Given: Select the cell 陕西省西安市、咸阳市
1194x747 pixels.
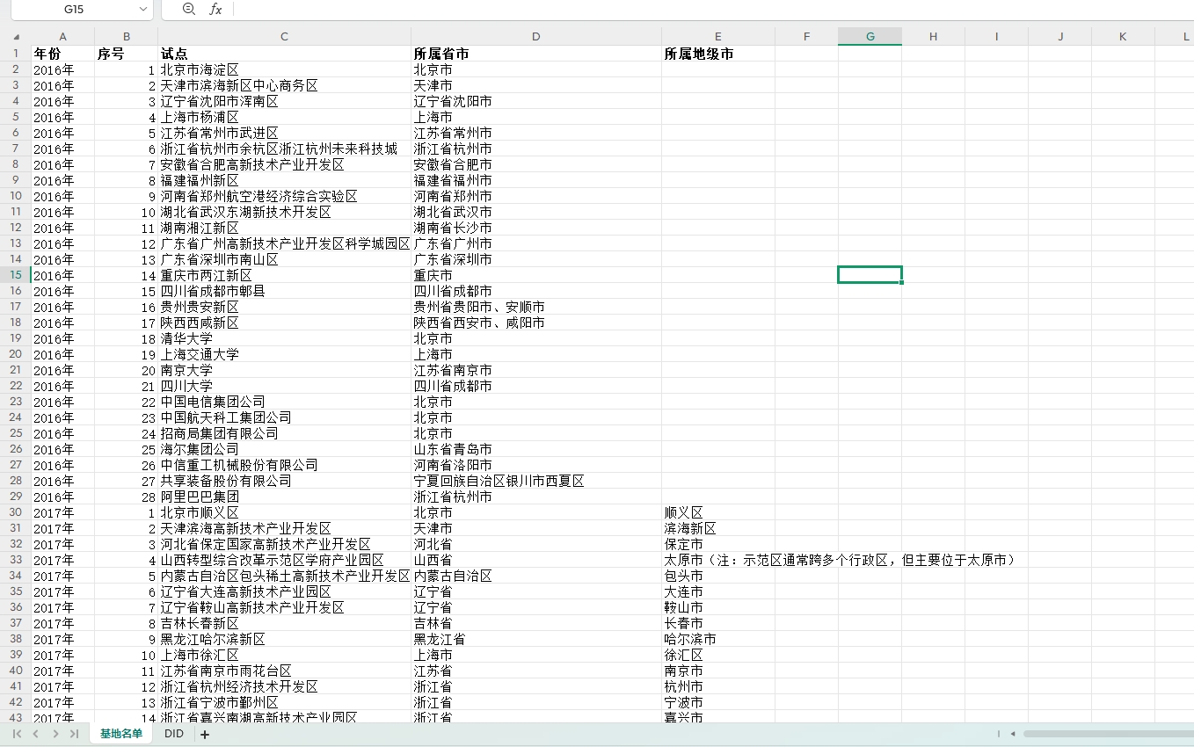Looking at the screenshot, I should pyautogui.click(x=536, y=323).
